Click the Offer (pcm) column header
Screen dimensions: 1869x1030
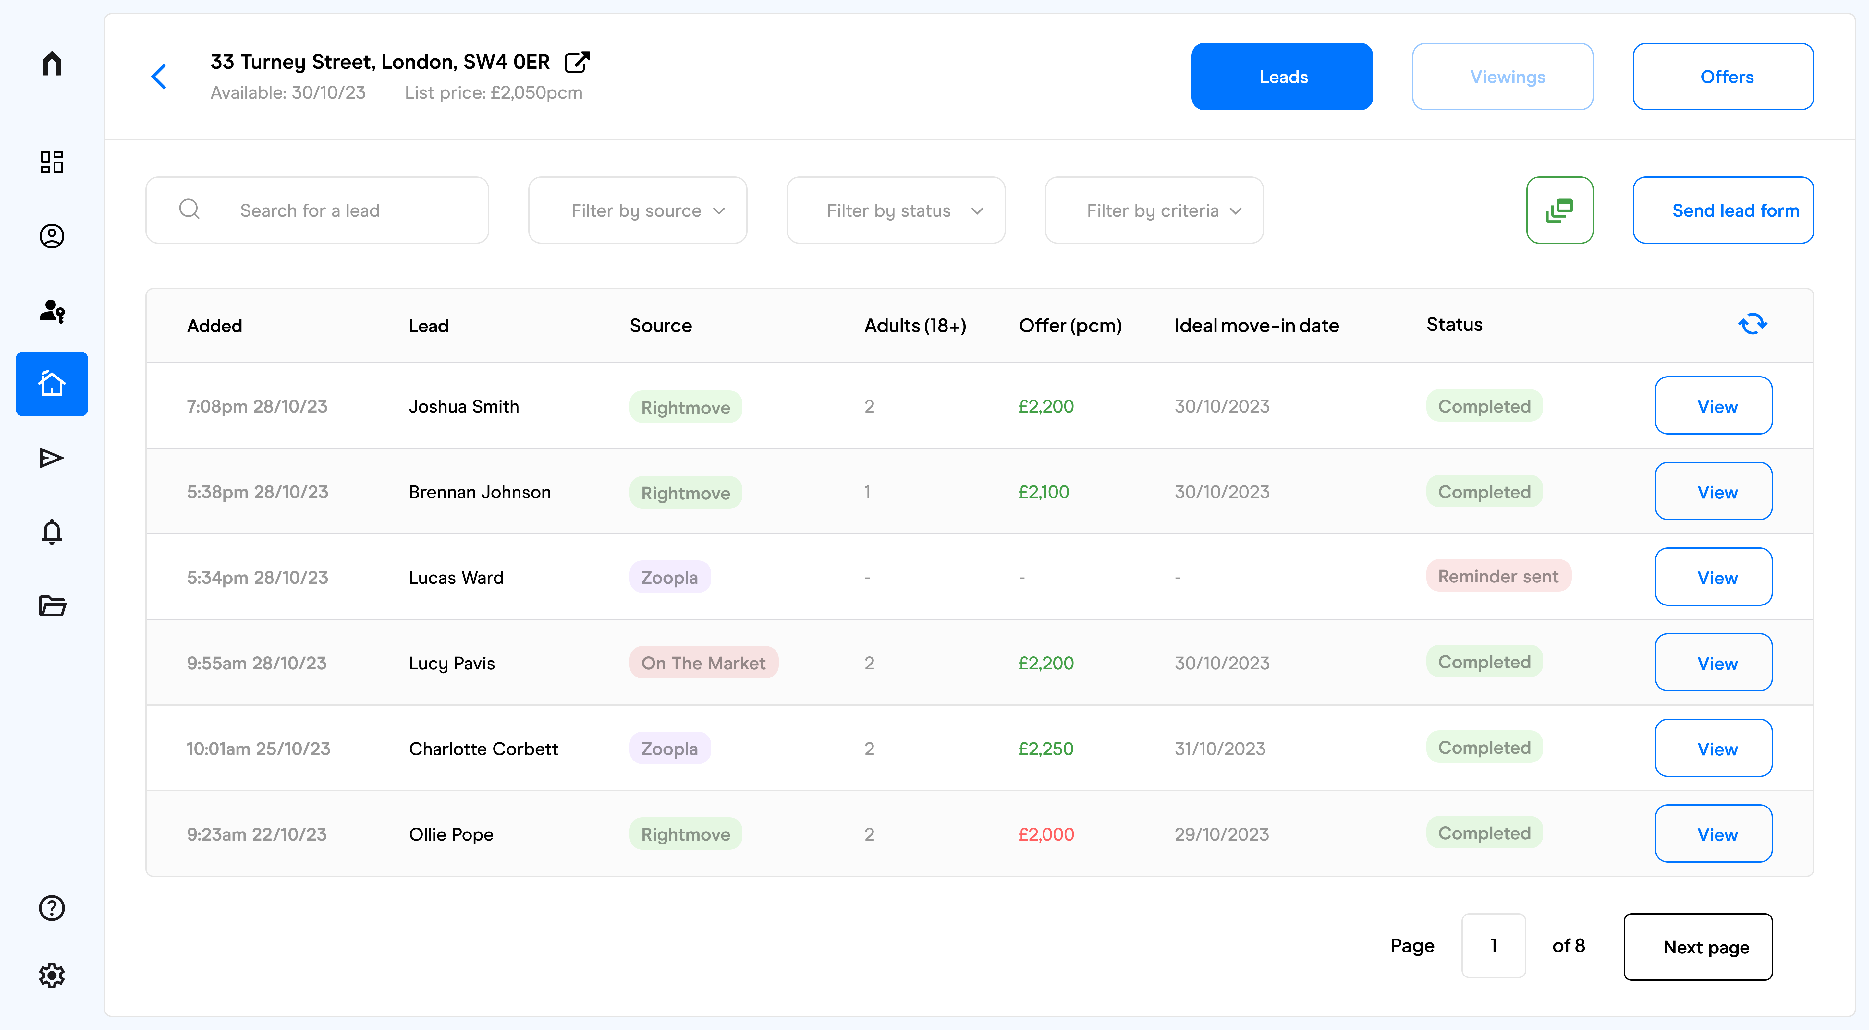point(1070,326)
